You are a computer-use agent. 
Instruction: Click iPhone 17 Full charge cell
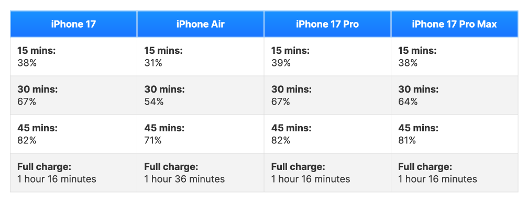[74, 173]
